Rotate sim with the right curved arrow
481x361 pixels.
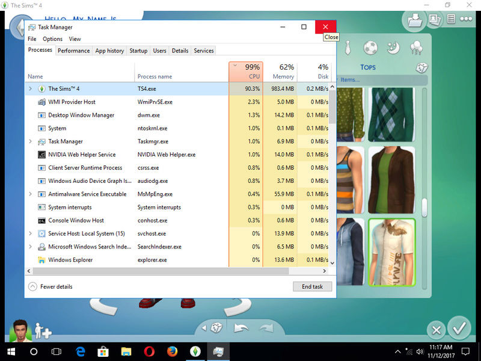pyautogui.click(x=237, y=307)
